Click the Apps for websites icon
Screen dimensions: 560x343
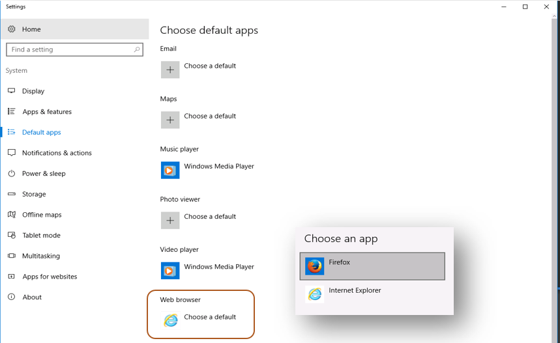pos(12,277)
